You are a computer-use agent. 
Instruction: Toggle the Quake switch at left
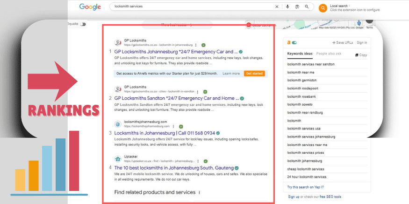point(83,24)
